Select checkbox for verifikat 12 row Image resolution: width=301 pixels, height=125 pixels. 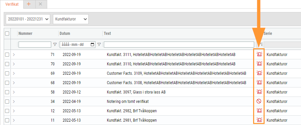click(x=7, y=111)
